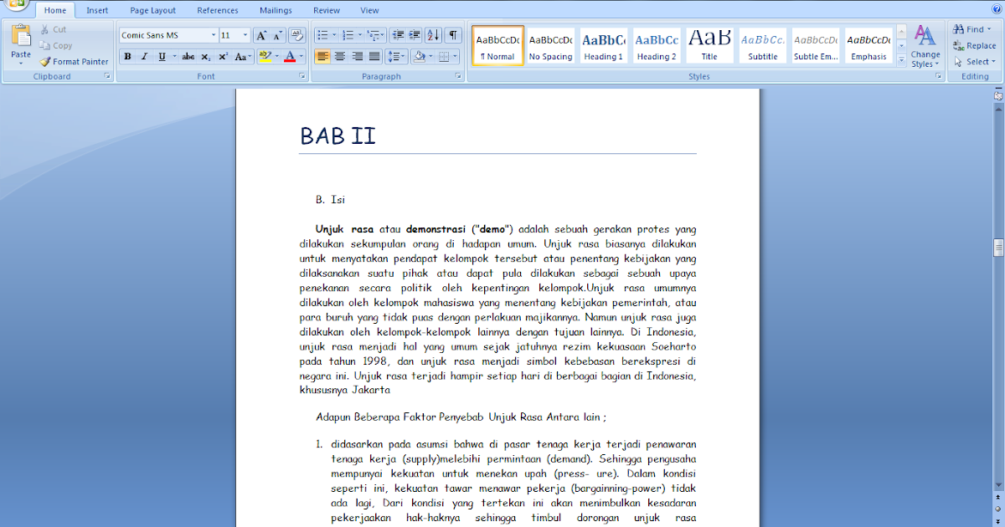Click the vertical scrollbar thumb
Viewport: 1005px width, 527px height.
pos(998,248)
